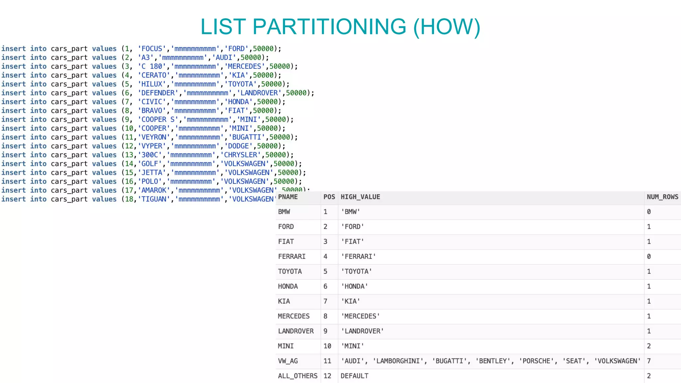The height and width of the screenshot is (383, 681).
Task: Click the insert statement for 'GOLF'
Action: point(152,164)
